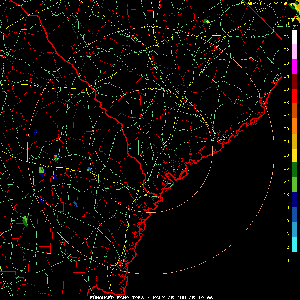Click the legend value 18
The width and height of the screenshot is (300, 300).
(286, 195)
